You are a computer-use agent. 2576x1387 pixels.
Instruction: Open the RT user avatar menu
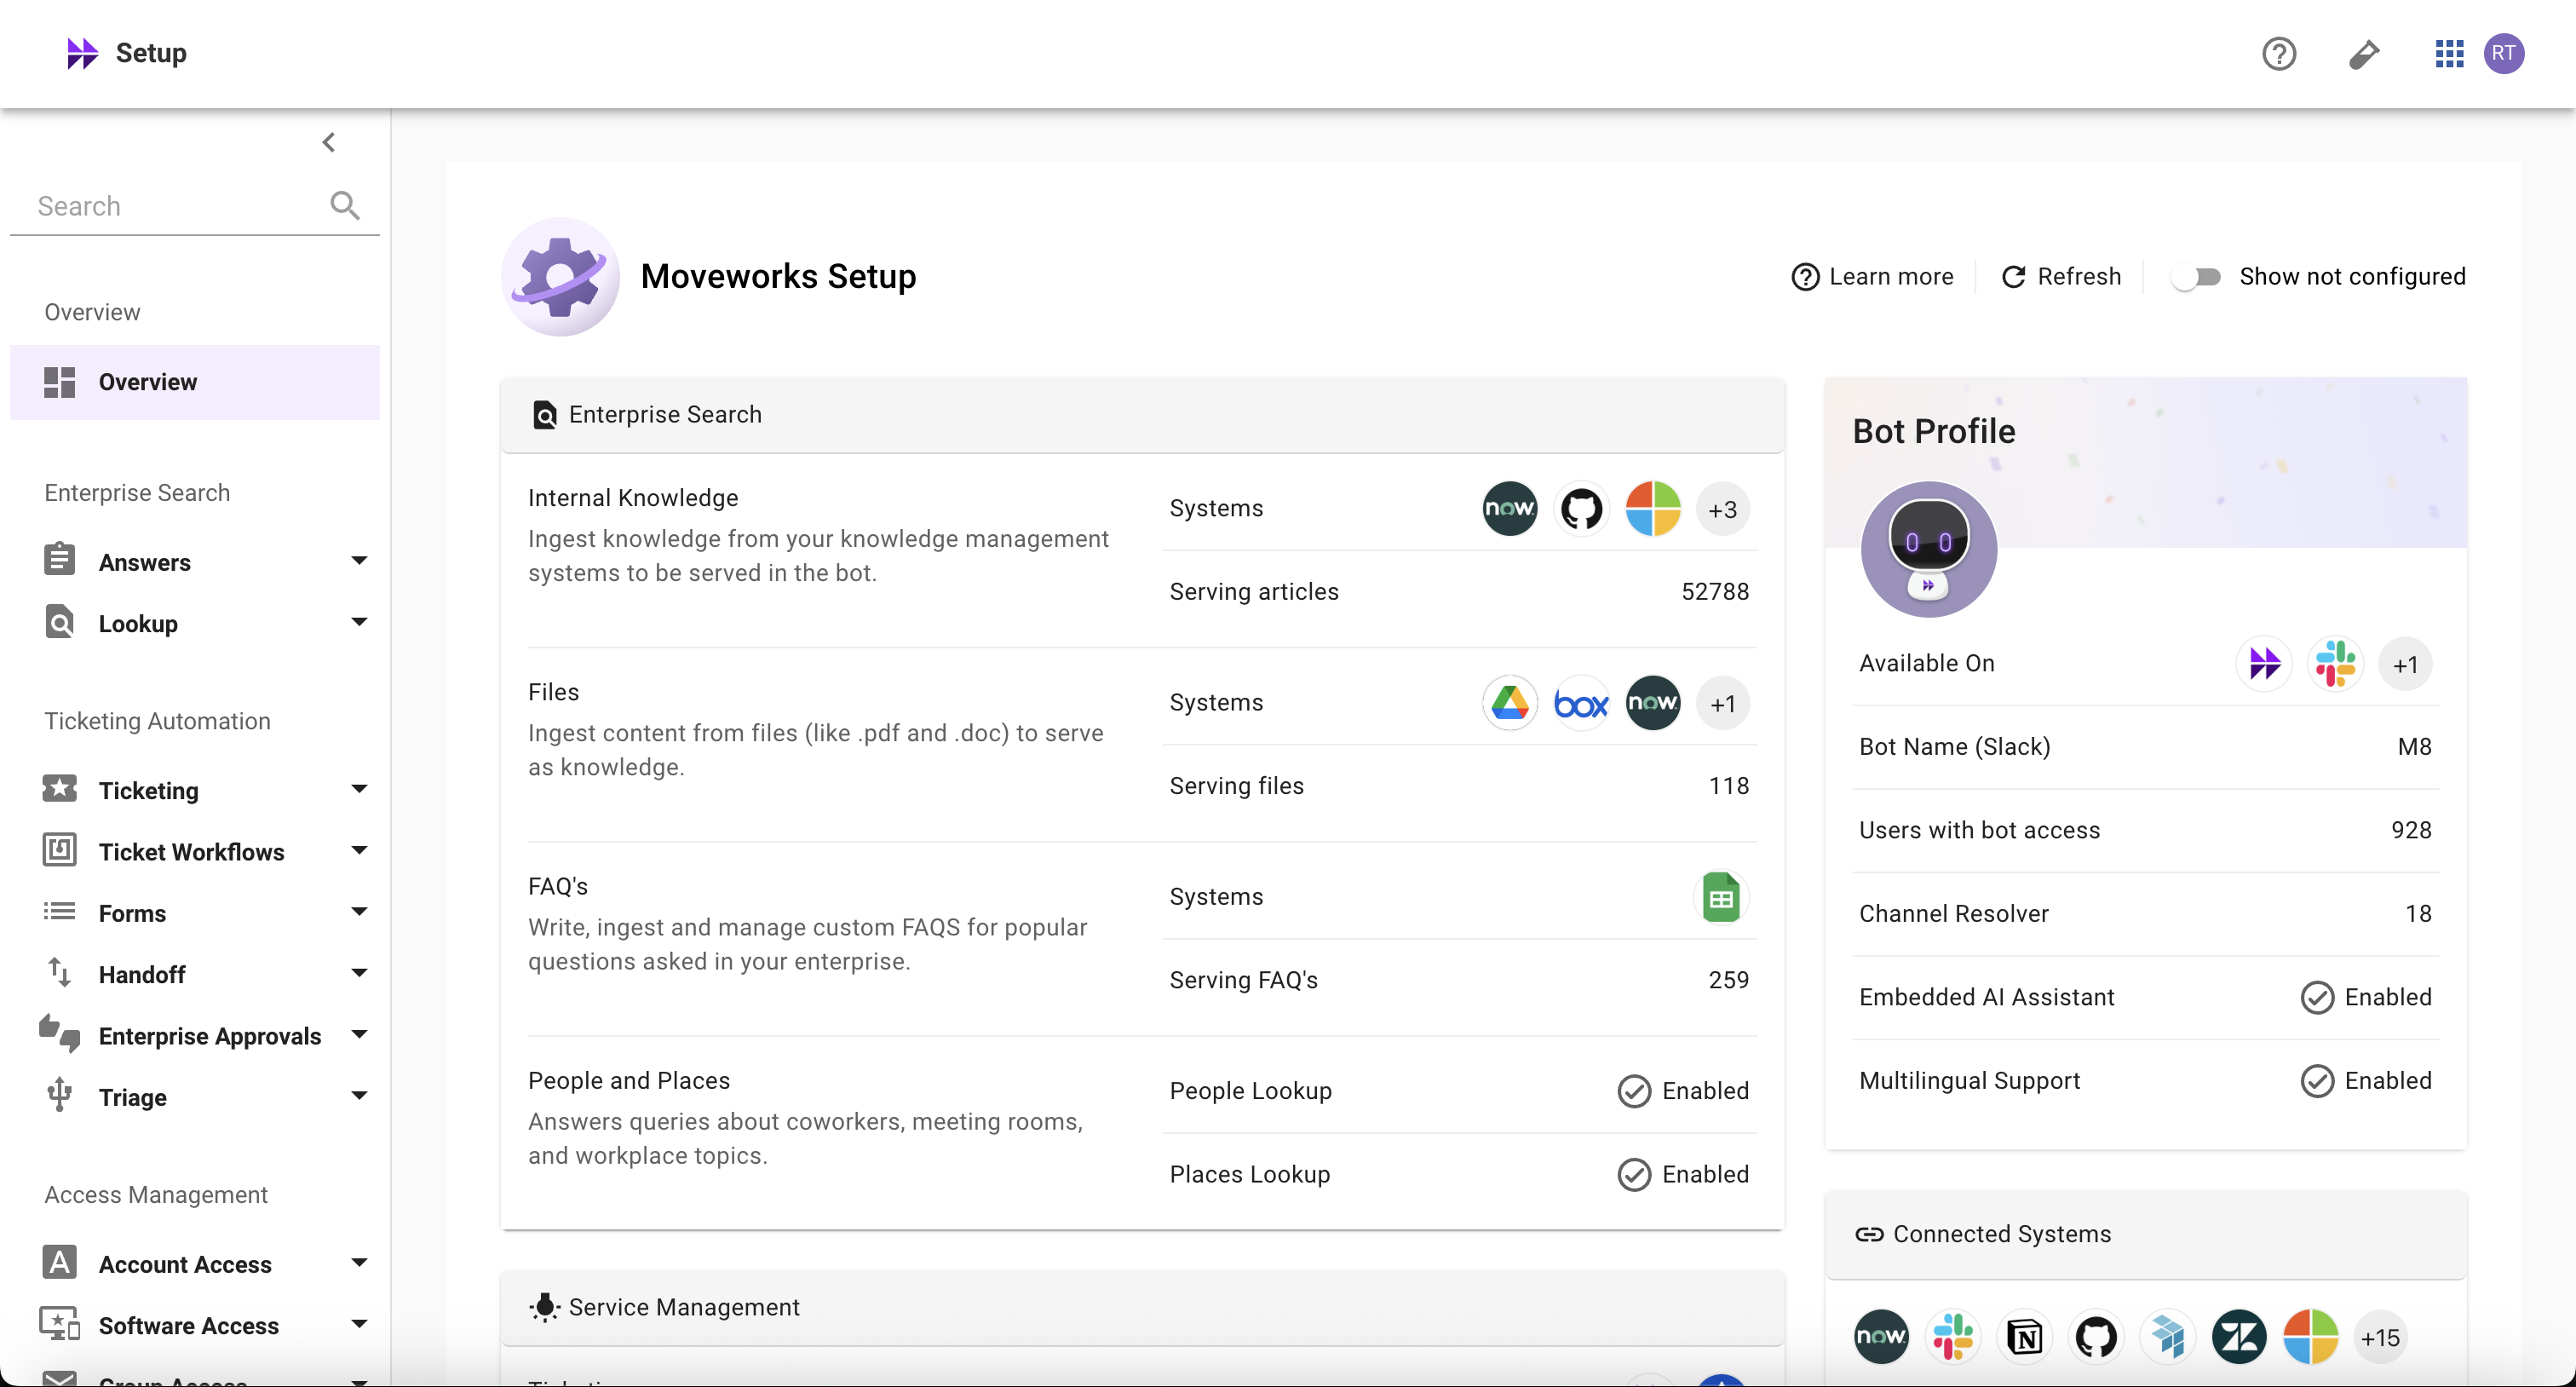point(2504,53)
